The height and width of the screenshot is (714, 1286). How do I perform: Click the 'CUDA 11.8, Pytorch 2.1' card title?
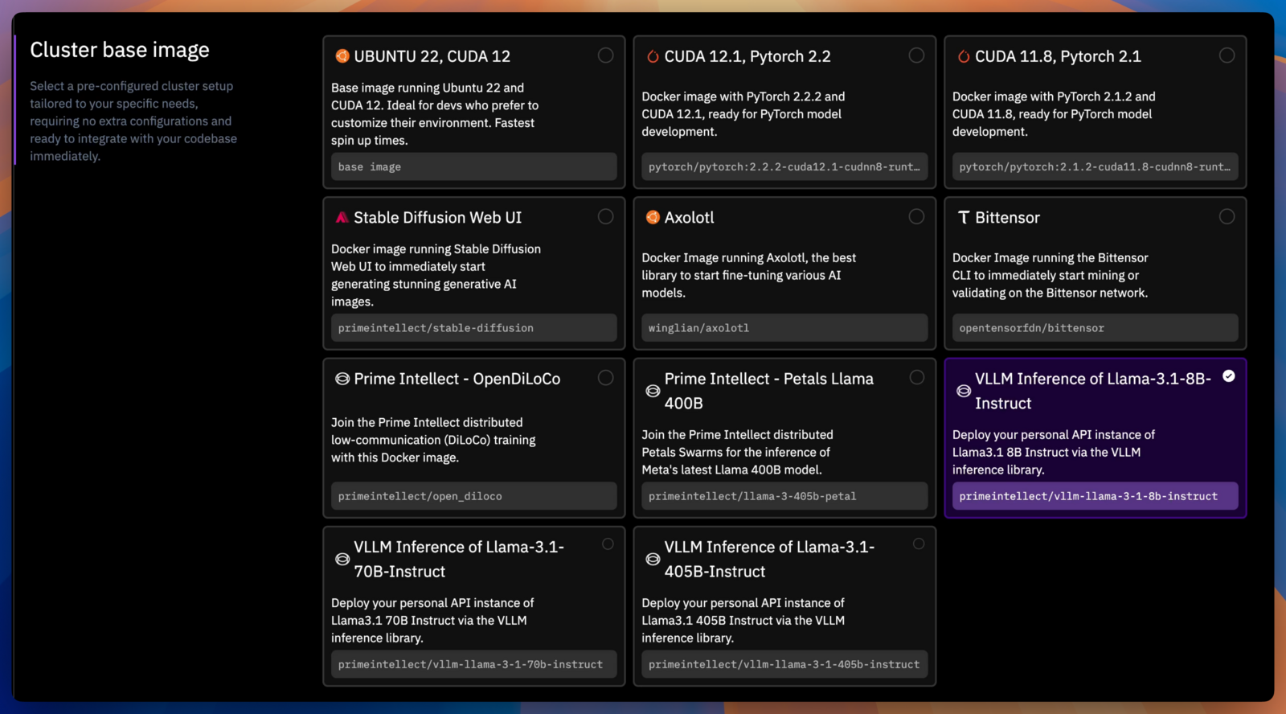1058,56
